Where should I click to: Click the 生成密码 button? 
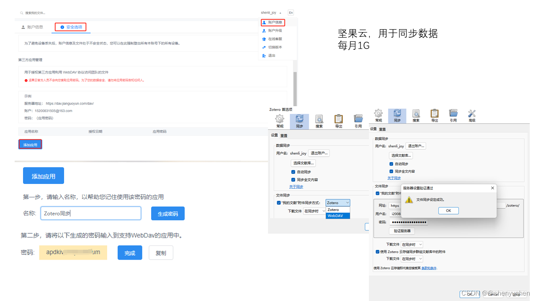(x=168, y=214)
